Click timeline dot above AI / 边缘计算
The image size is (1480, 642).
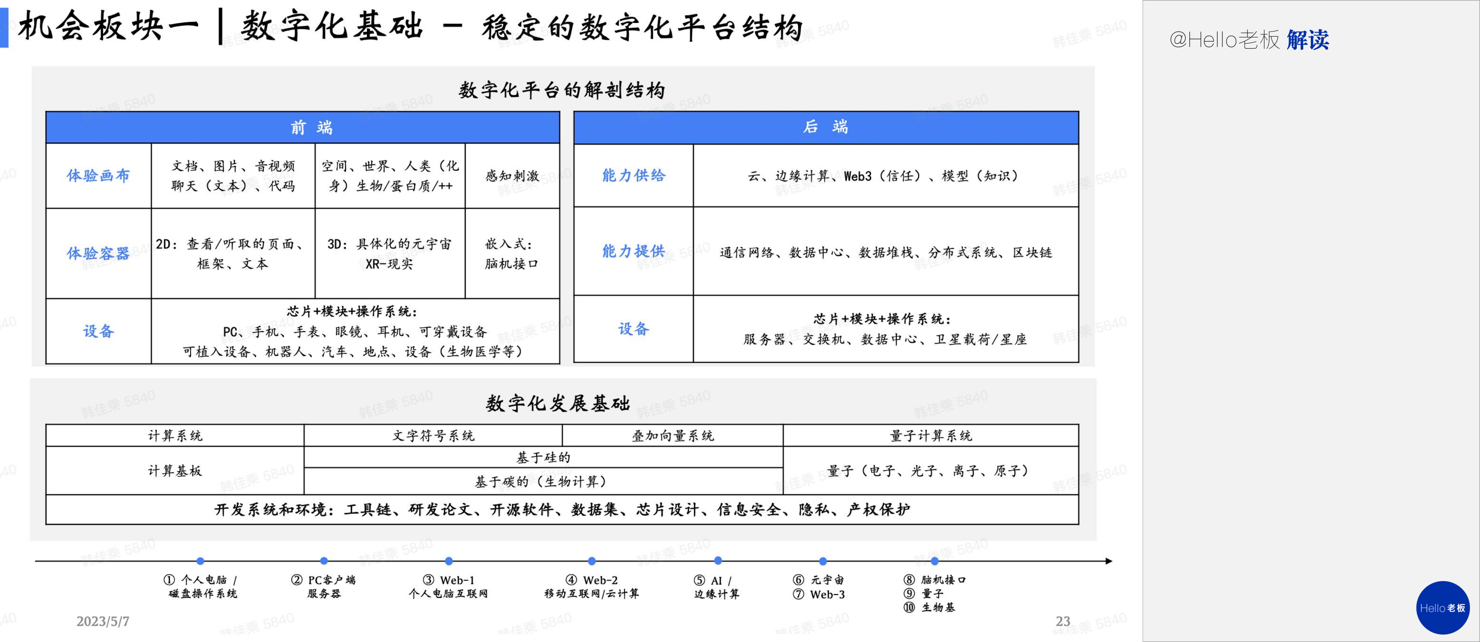pos(718,560)
